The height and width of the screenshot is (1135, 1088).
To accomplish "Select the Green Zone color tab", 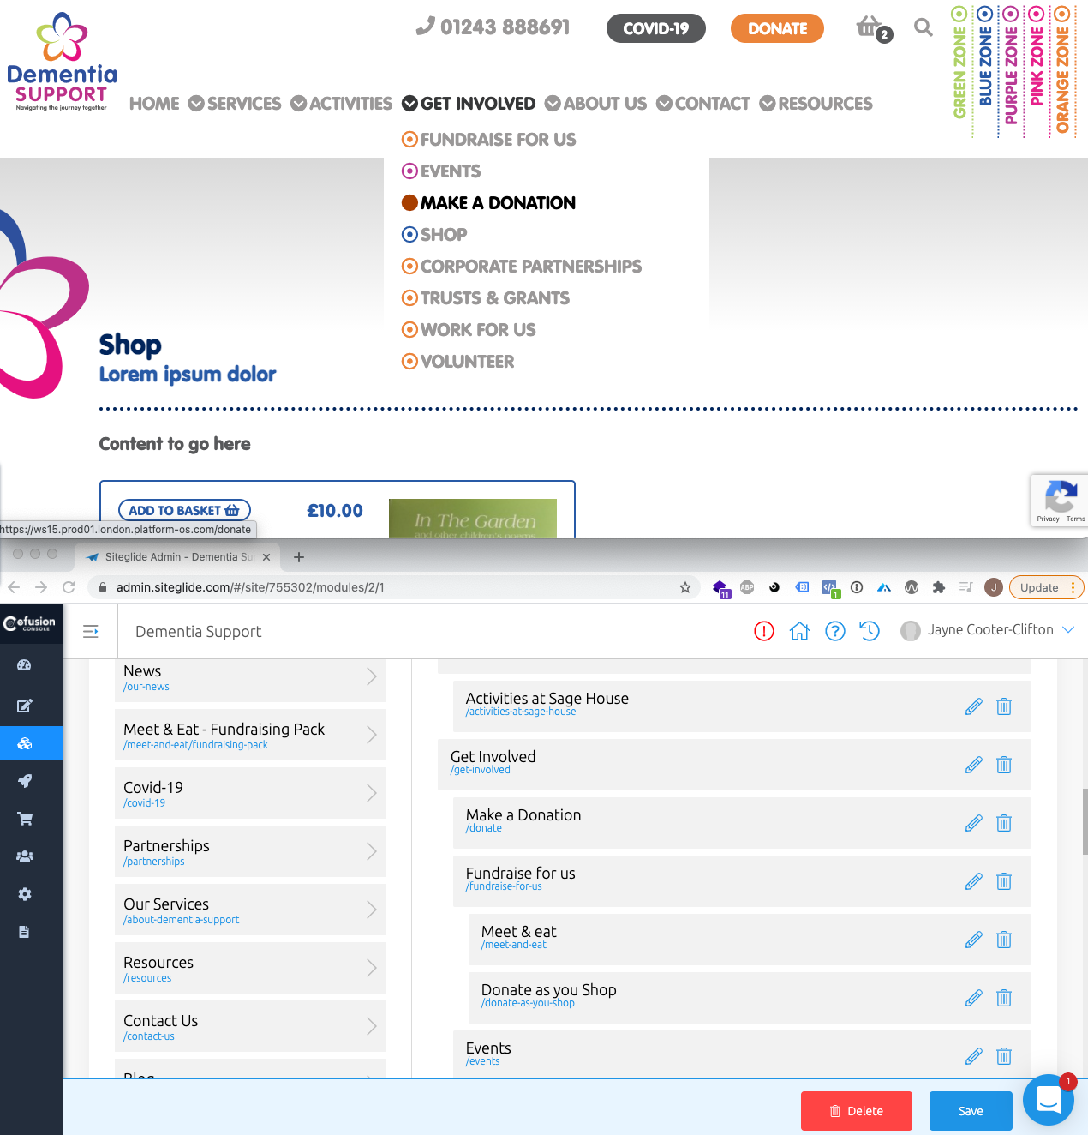I will (959, 69).
